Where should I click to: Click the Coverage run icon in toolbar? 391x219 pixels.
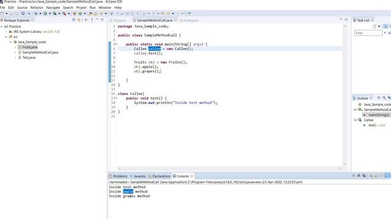coord(54,13)
